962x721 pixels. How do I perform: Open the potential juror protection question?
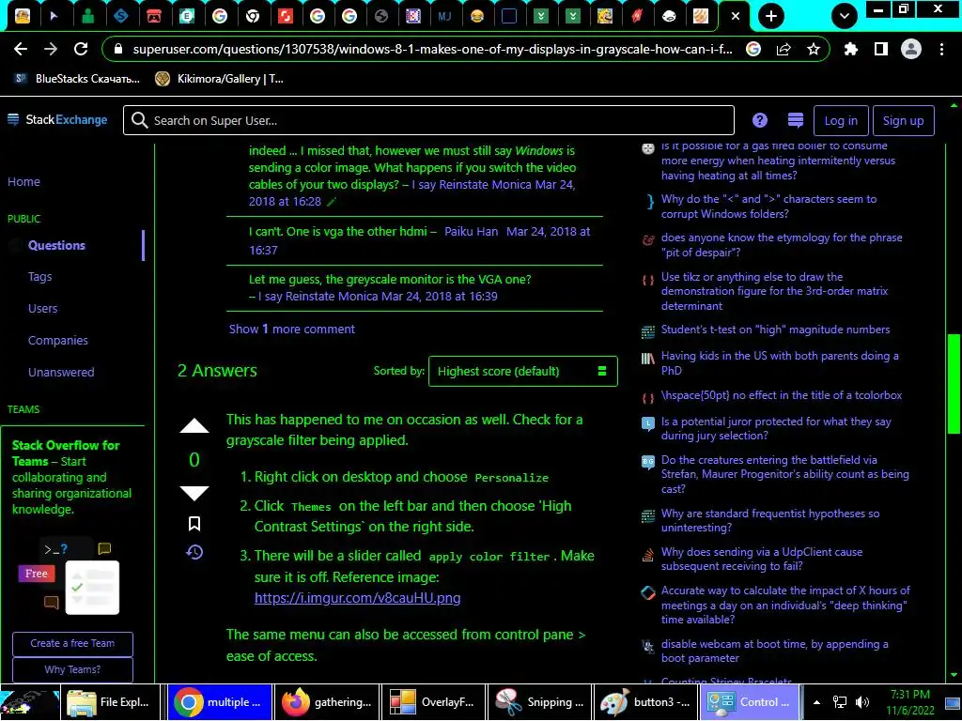[x=775, y=428]
